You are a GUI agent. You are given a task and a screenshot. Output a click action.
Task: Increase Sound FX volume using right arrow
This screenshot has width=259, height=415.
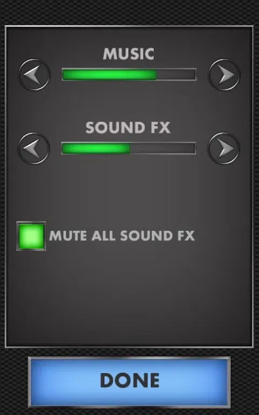[223, 148]
